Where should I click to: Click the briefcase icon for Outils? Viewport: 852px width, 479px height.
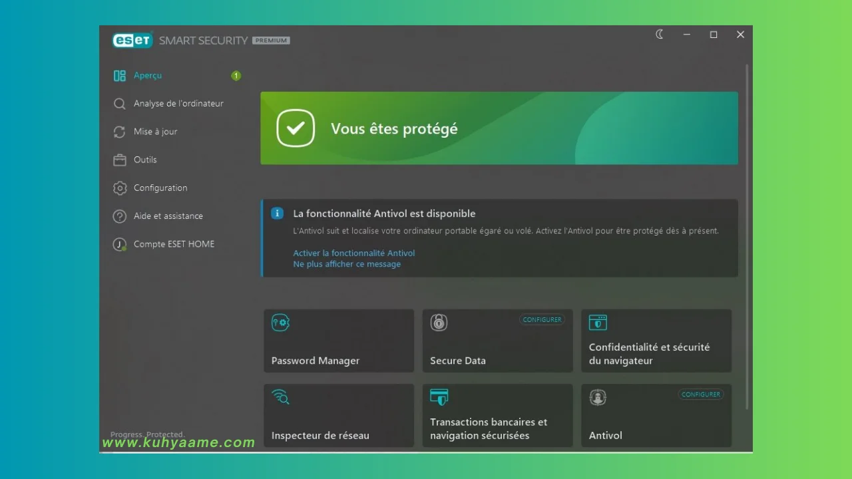click(120, 160)
